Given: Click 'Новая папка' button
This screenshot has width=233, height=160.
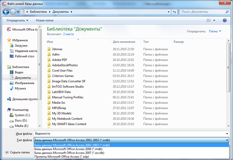Looking at the screenshot, I should tap(44, 20).
